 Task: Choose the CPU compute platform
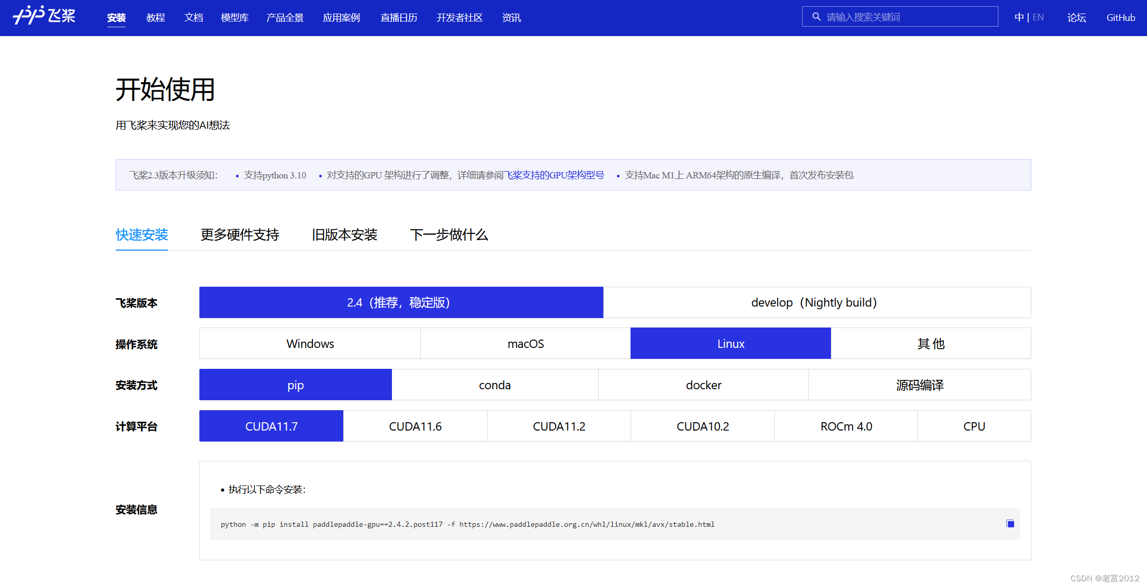[974, 426]
